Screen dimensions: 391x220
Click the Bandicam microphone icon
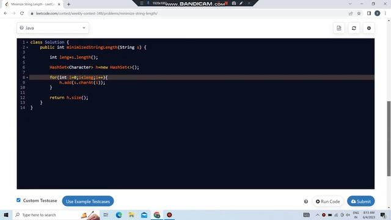coord(148,3)
